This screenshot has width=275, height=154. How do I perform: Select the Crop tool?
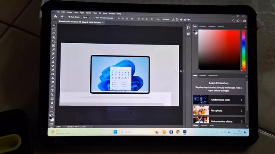[x=53, y=41]
